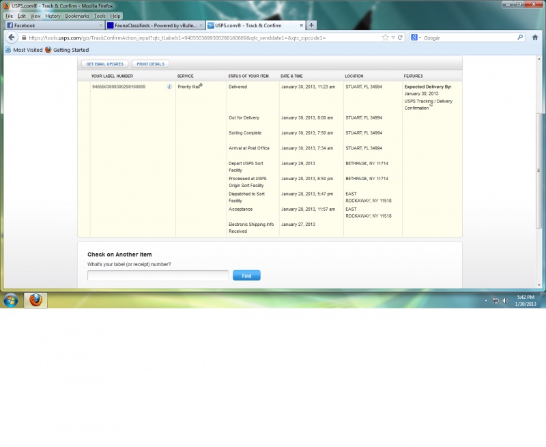Click the bookmark star icon in address bar
The height and width of the screenshot is (447, 546).
[385, 38]
